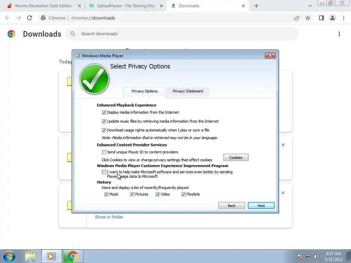Toggle the Chrome side panel icon
351x263 pixels.
click(x=322, y=18)
